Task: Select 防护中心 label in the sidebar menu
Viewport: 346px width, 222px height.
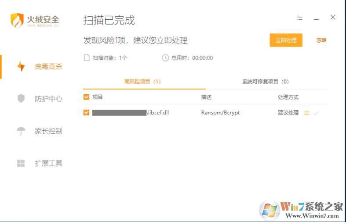Action: pos(48,99)
